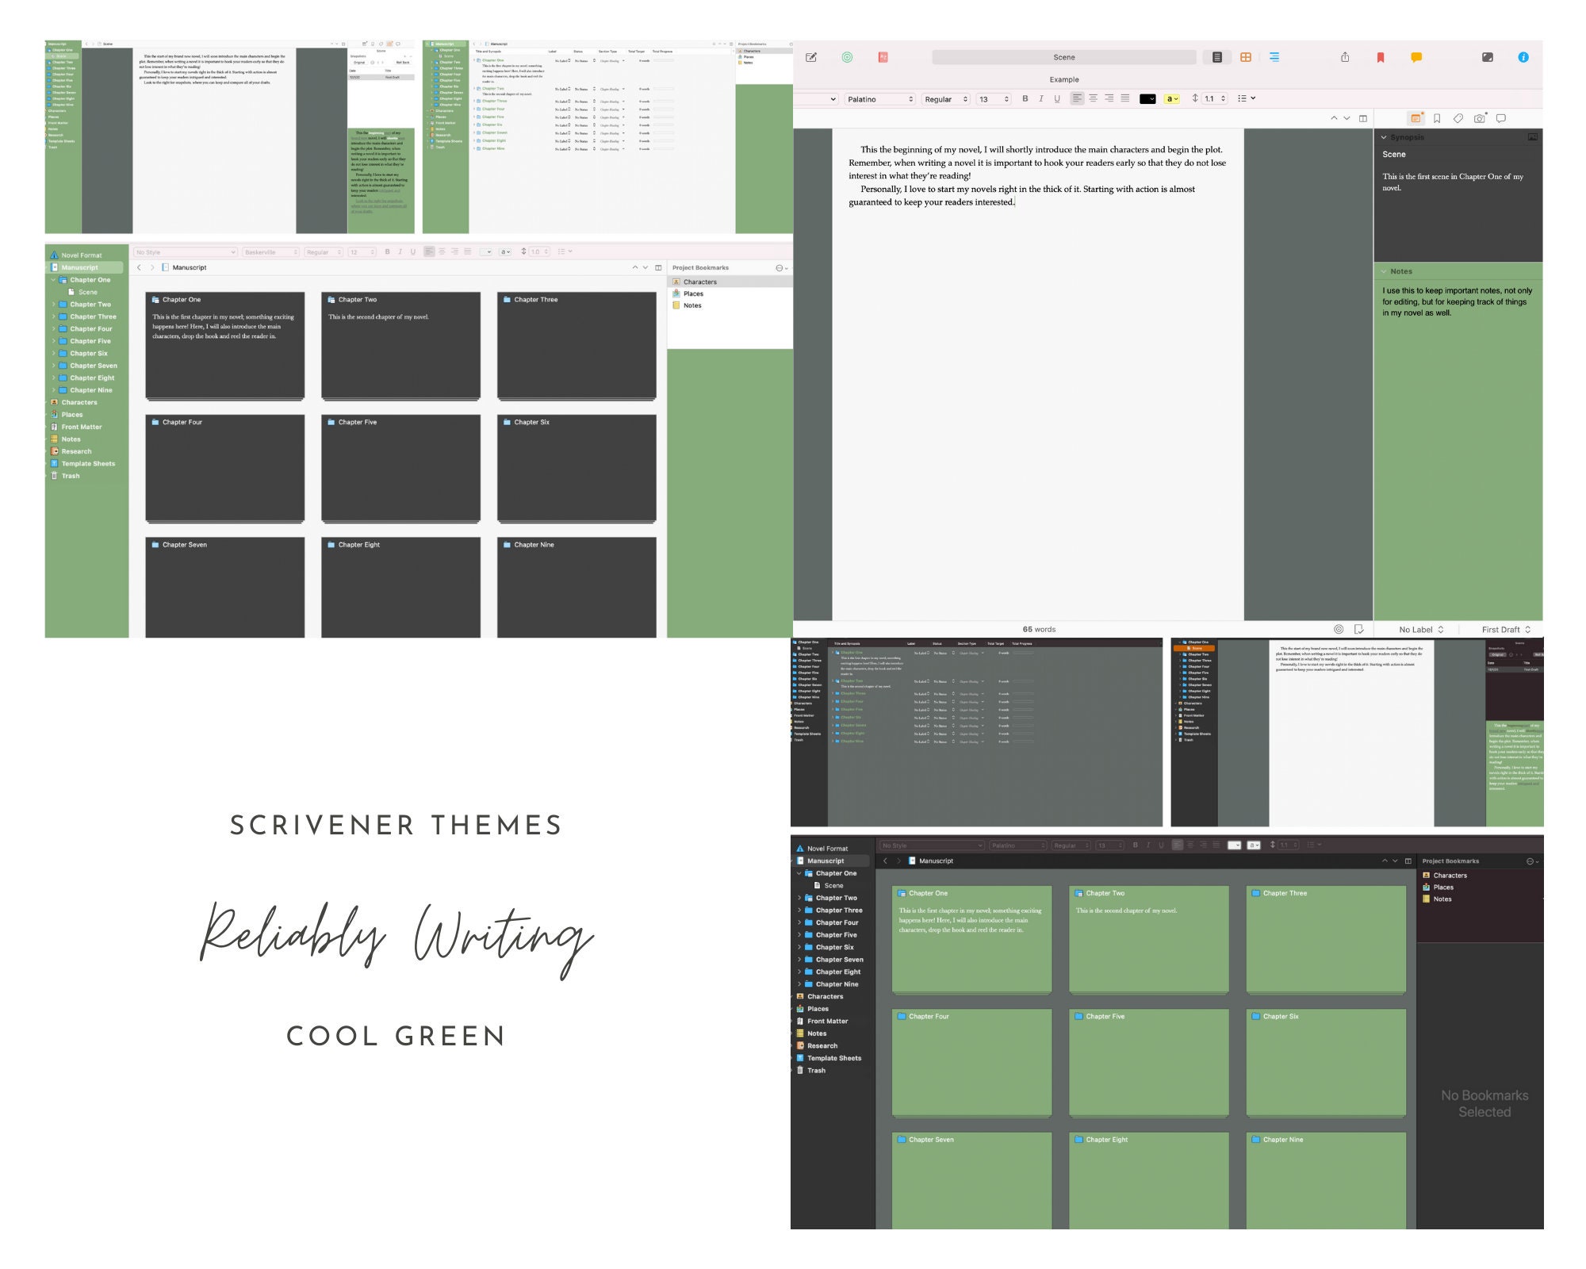Toggle split editor icon in large window
1586x1269 pixels.
pyautogui.click(x=1363, y=118)
